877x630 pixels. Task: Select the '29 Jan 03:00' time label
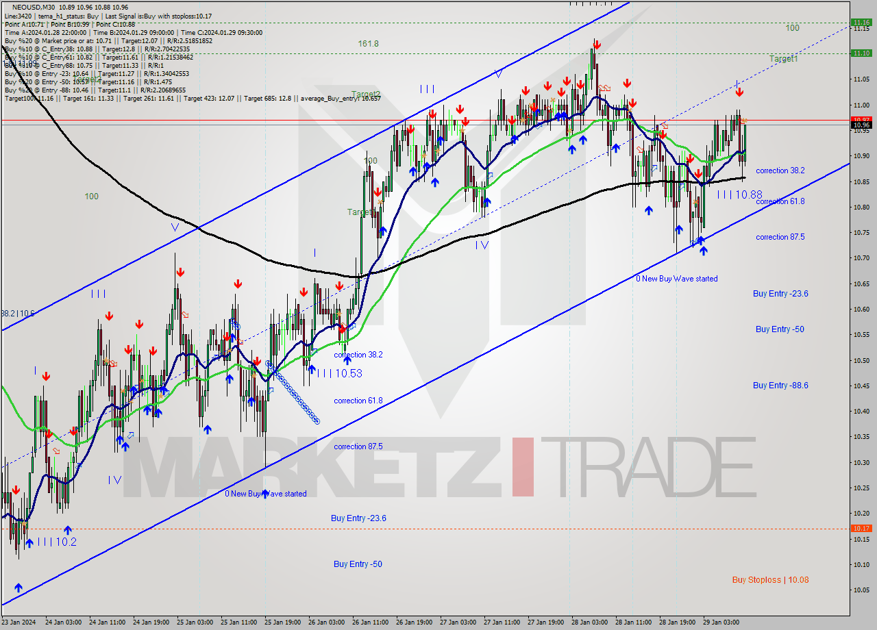(x=721, y=622)
